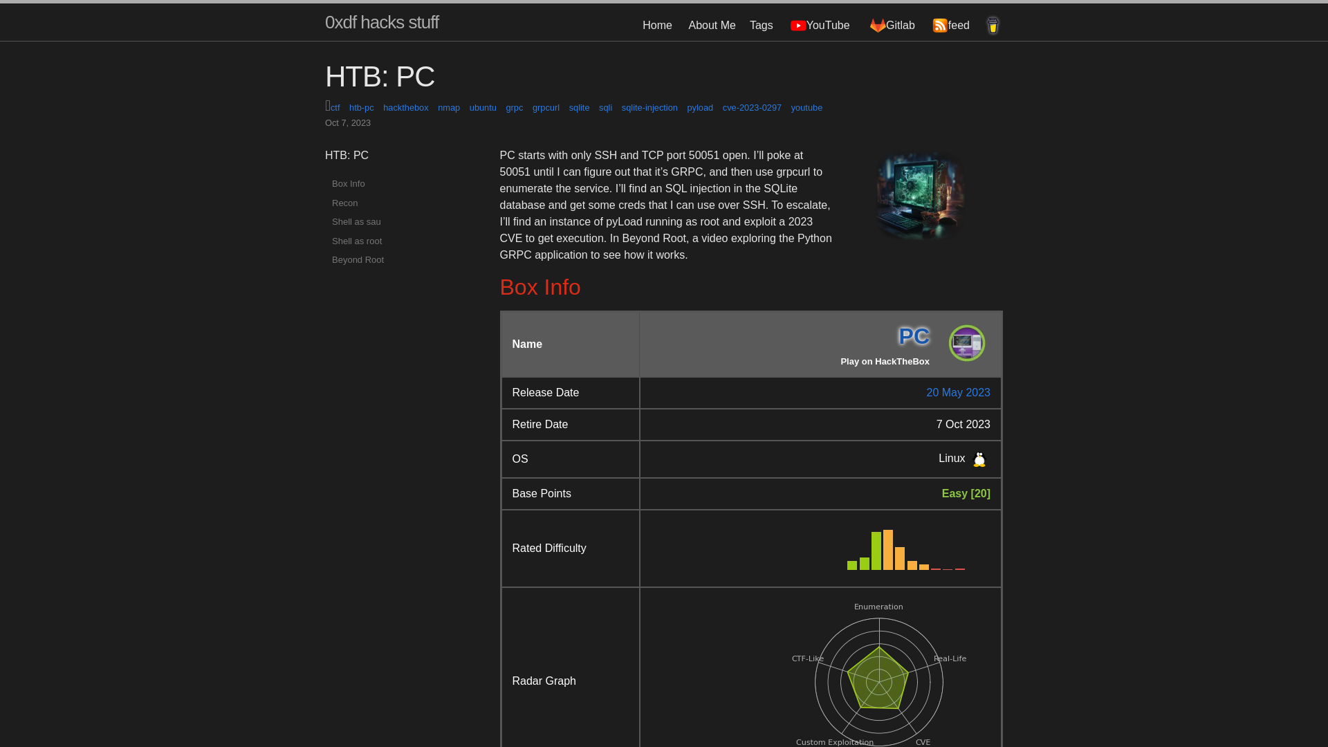Click the Easy [20] base points value
This screenshot has height=747, width=1328.
coord(966,494)
